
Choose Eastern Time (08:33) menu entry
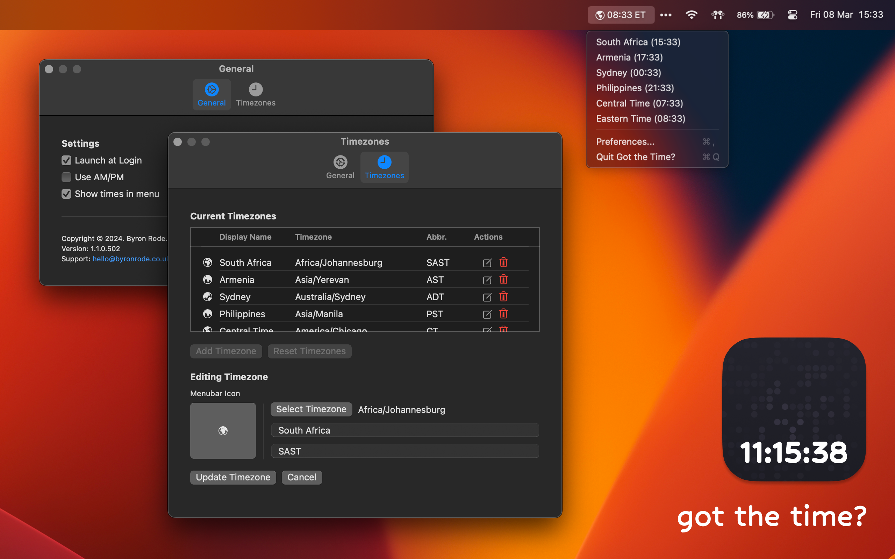(x=657, y=119)
